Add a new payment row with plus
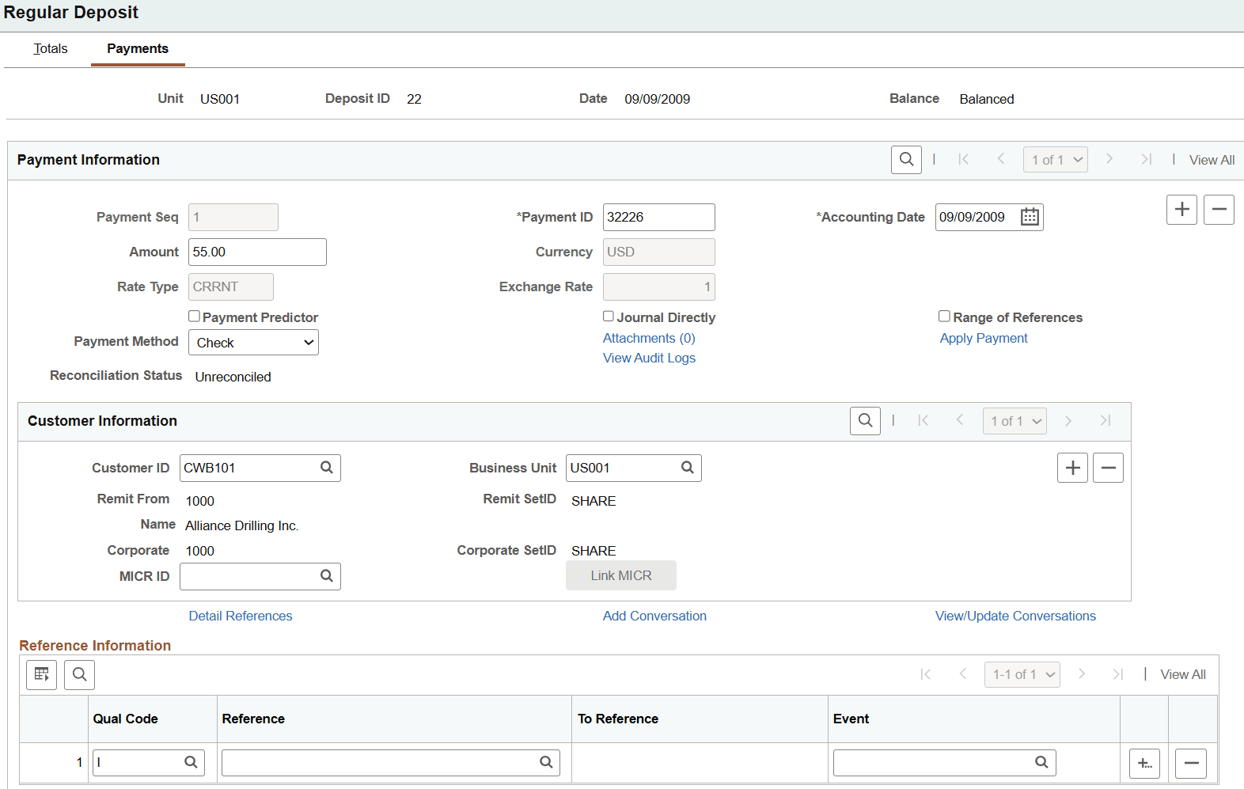The image size is (1244, 789). click(x=1181, y=210)
